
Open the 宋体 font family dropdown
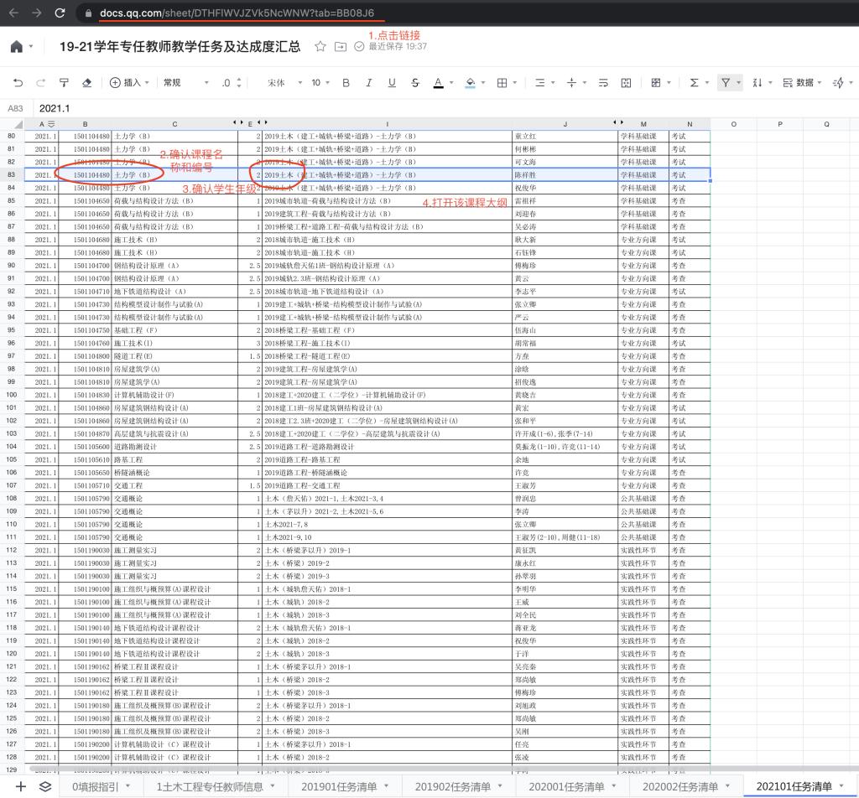point(281,82)
